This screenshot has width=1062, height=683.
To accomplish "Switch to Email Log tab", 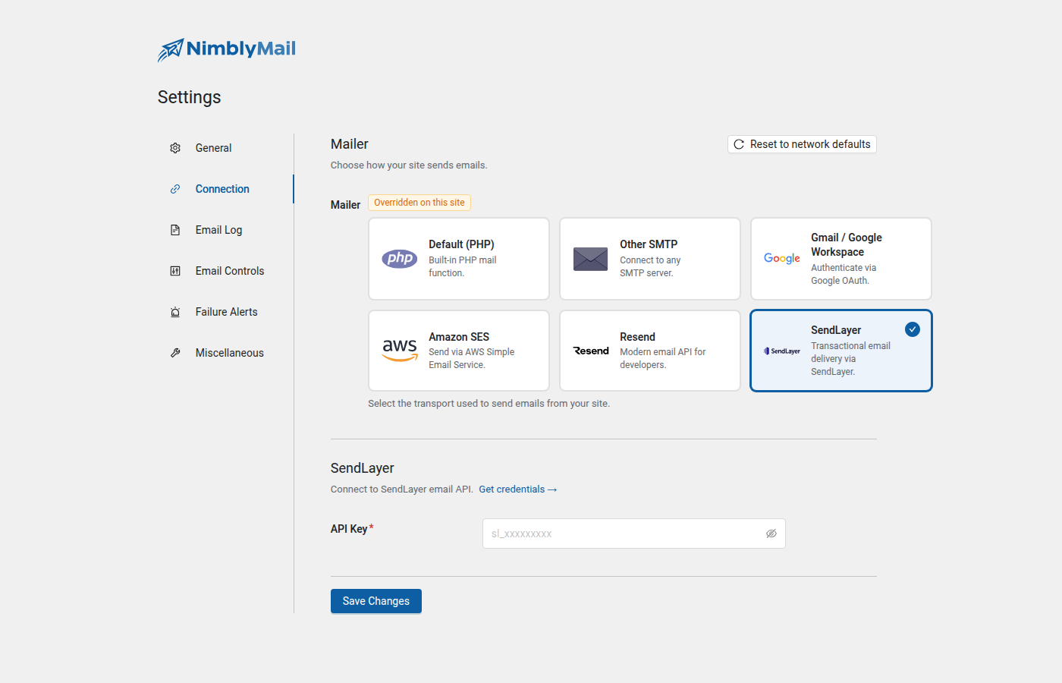I will pos(225,230).
